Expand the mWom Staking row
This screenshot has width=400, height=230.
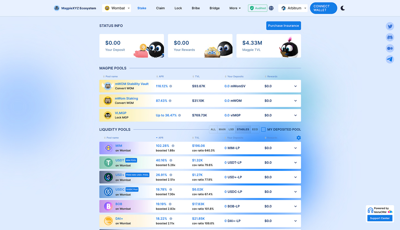tap(296, 101)
